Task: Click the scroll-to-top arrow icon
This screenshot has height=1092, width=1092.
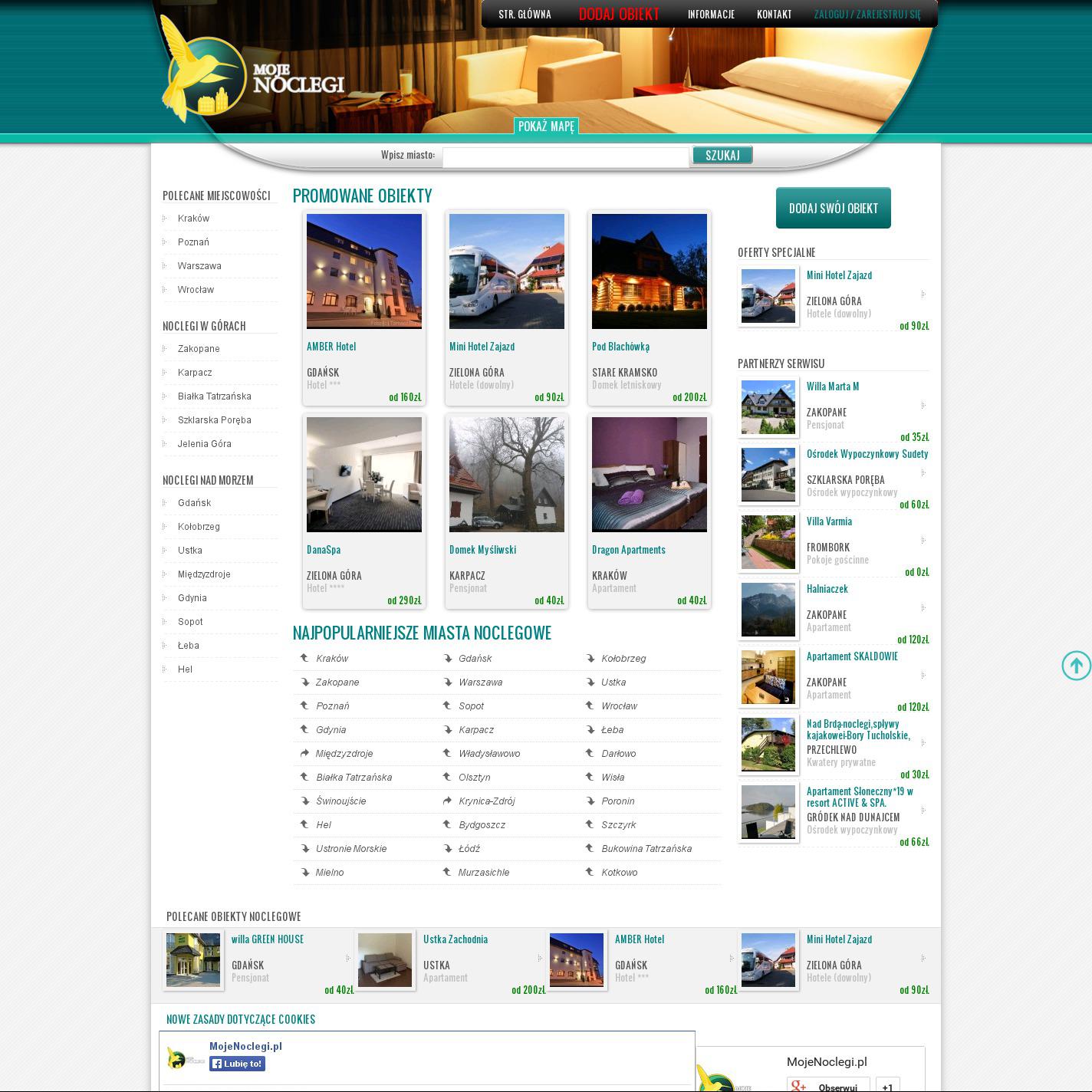Action: click(1076, 665)
